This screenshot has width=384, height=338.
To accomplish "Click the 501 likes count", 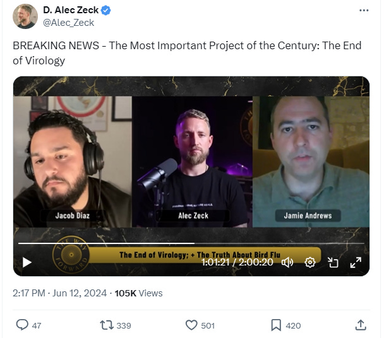I will click(208, 325).
